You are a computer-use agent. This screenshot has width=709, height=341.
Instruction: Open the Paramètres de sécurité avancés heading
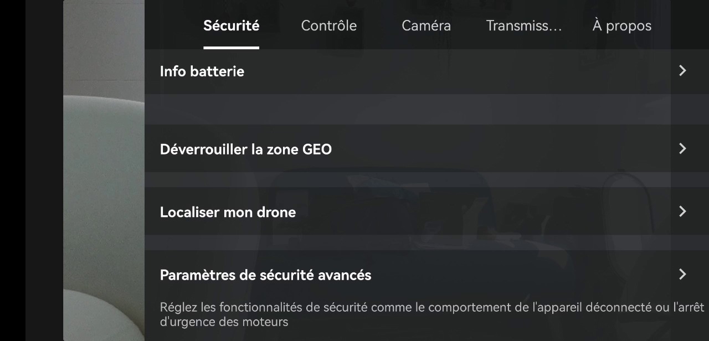pyautogui.click(x=265, y=275)
